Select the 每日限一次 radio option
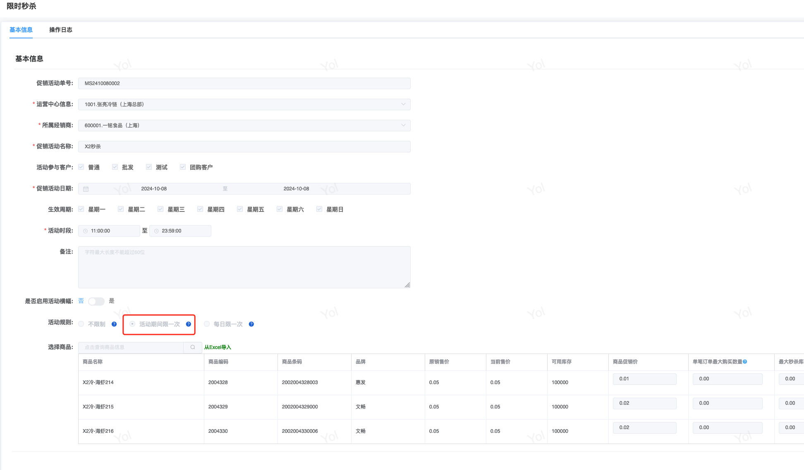The height and width of the screenshot is (470, 804). pos(207,324)
